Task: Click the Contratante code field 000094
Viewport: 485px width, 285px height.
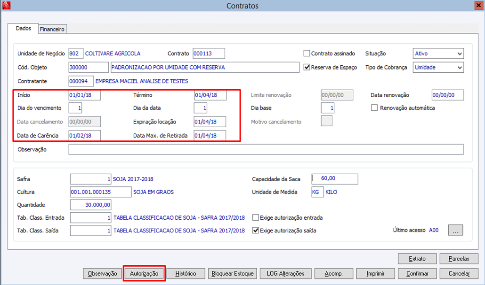Action: point(81,81)
